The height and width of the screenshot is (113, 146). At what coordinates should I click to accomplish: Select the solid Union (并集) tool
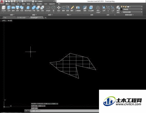[34, 8]
